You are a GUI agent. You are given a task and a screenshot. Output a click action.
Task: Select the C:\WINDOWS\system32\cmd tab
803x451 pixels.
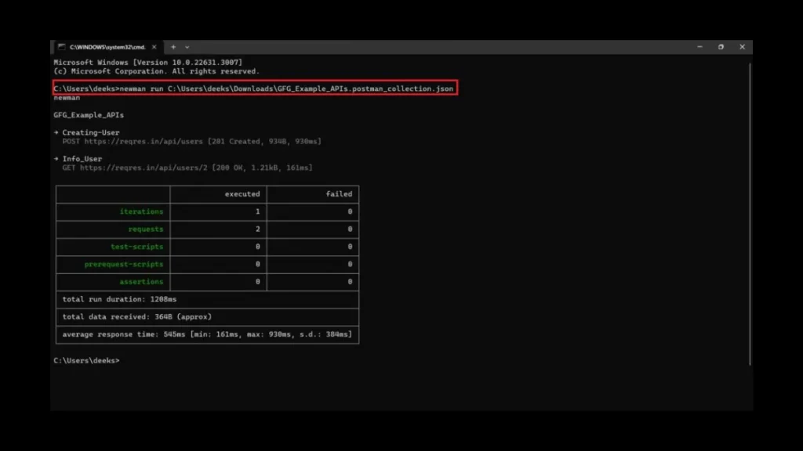coord(106,47)
